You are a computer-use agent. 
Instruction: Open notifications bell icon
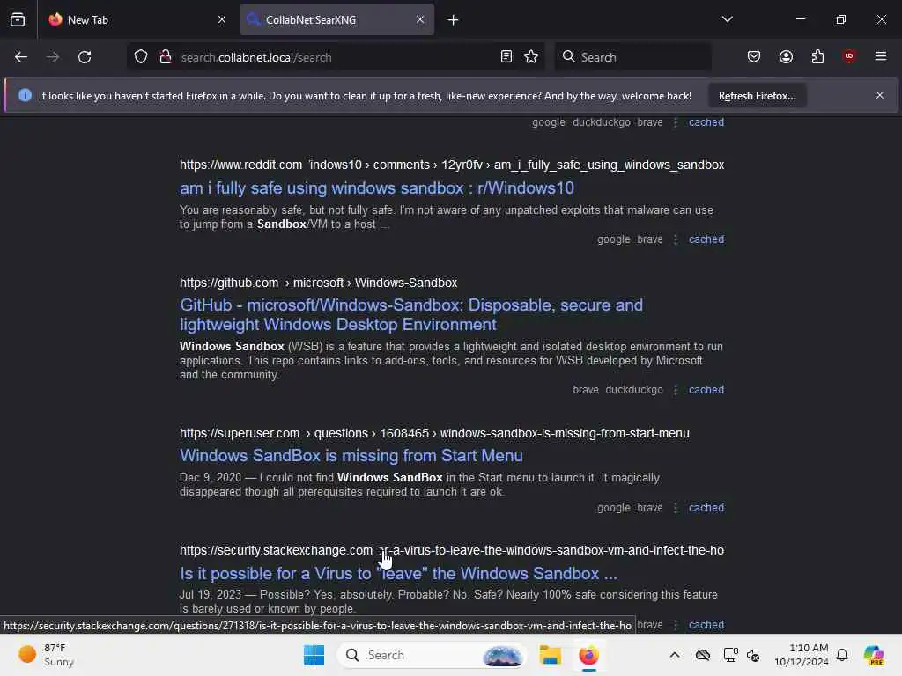coord(842,655)
